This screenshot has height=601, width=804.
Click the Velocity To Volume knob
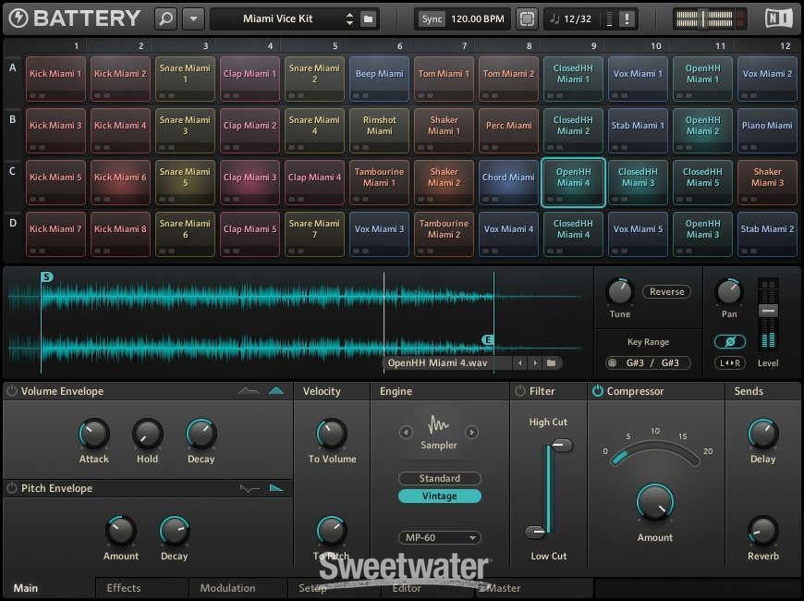332,434
